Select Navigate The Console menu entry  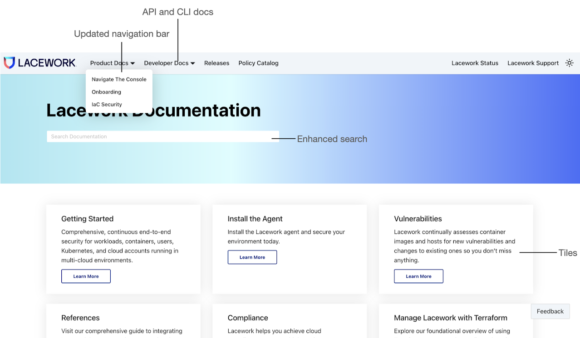[119, 79]
